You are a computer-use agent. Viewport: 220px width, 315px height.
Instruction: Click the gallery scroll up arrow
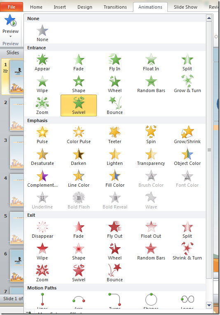tap(209, 18)
